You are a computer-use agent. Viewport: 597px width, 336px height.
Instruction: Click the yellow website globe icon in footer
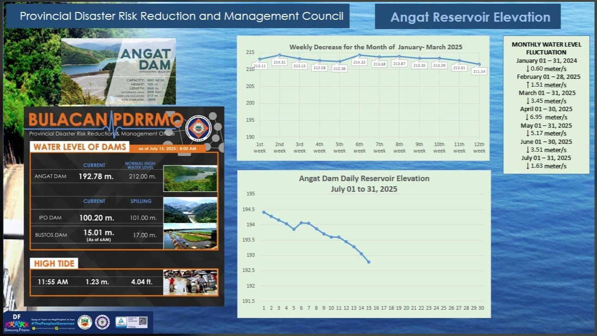(56, 328)
